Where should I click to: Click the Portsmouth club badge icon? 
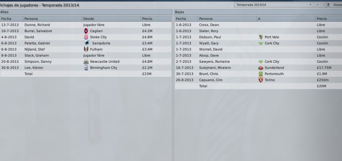coord(261,74)
